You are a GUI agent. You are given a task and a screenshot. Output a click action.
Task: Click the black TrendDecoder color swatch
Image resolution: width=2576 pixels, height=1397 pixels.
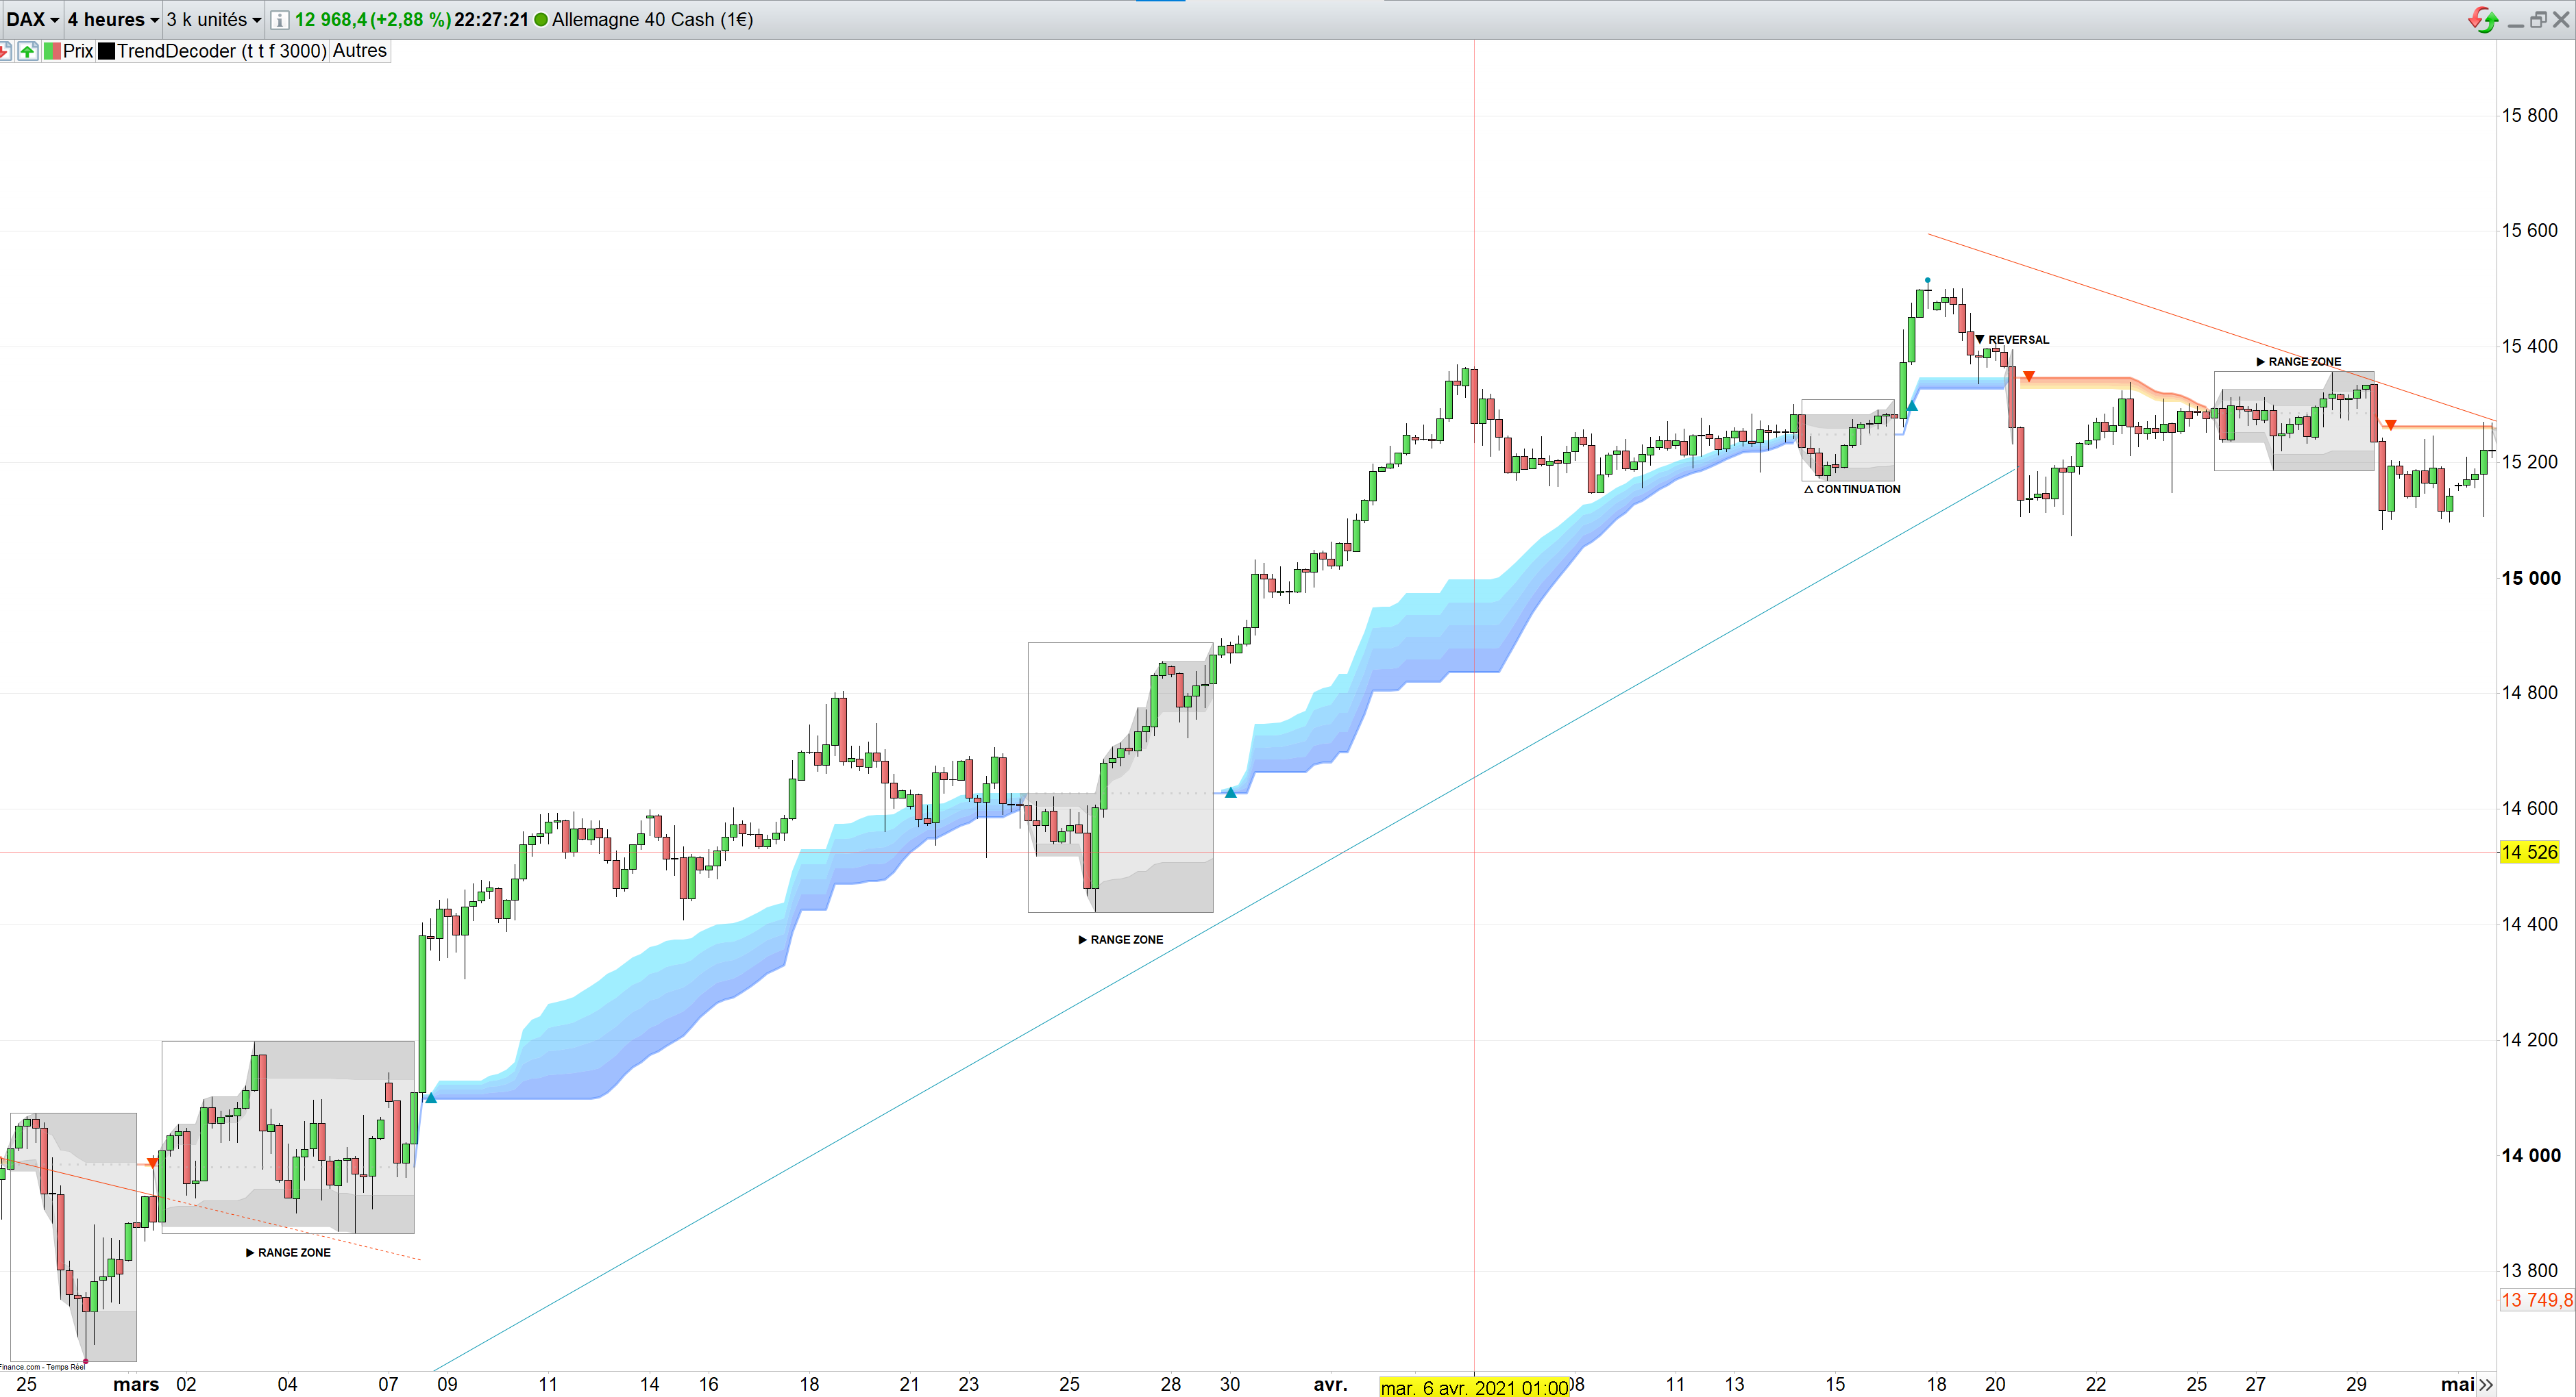[106, 51]
